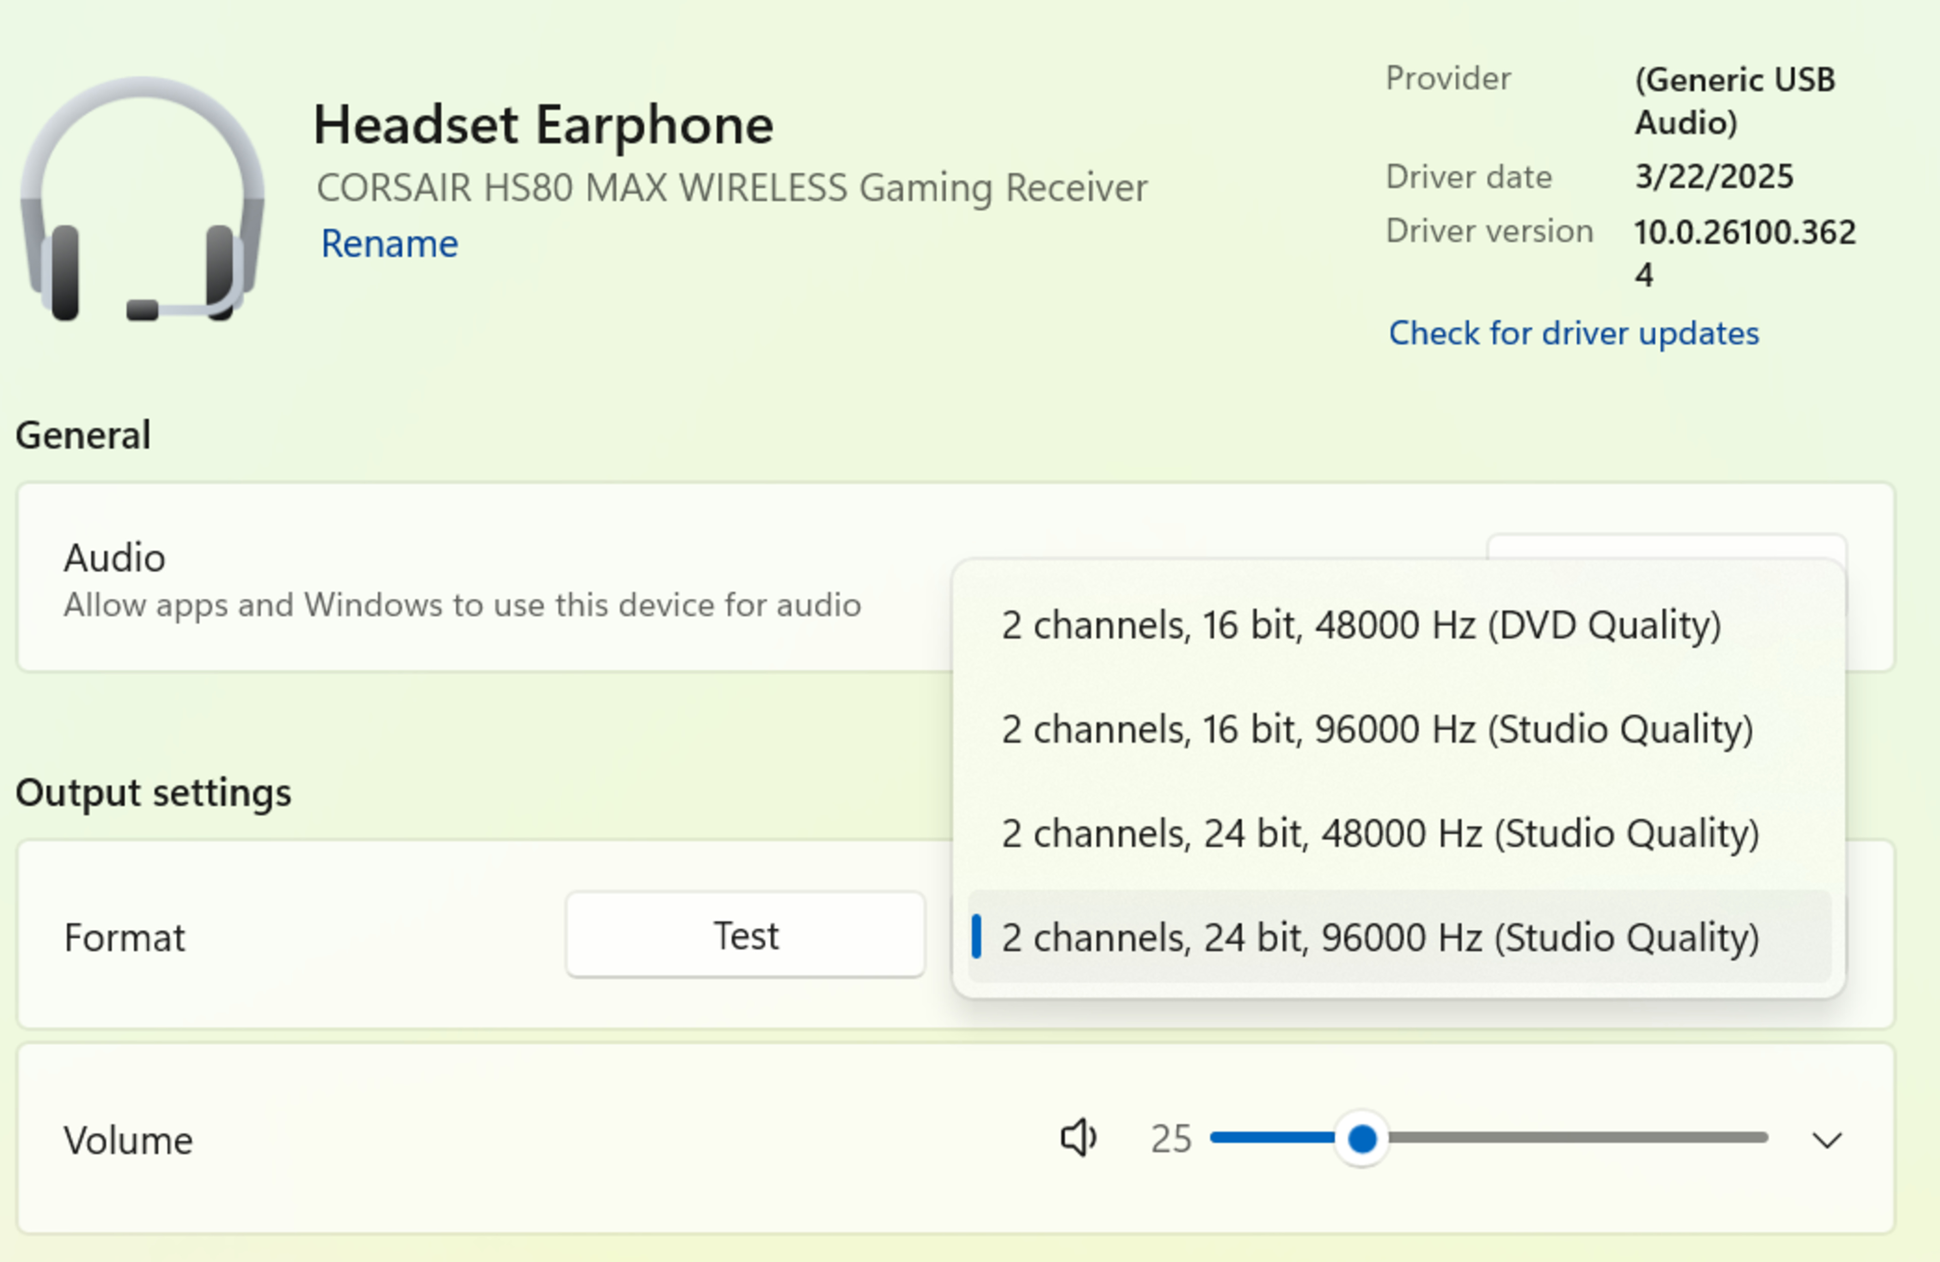The image size is (1940, 1262).
Task: Expand the Volume section chevron
Action: click(x=1827, y=1140)
